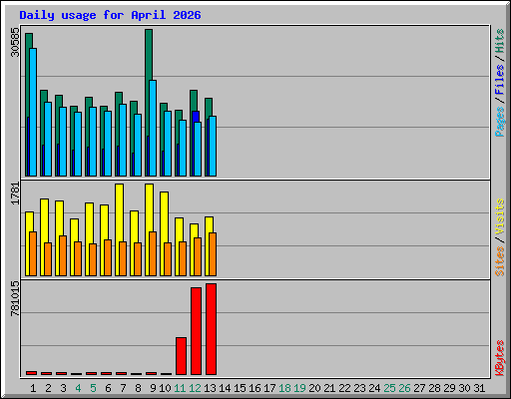The height and width of the screenshot is (399, 511).
Task: Click day 4 on the x-axis
Action: tap(78, 388)
